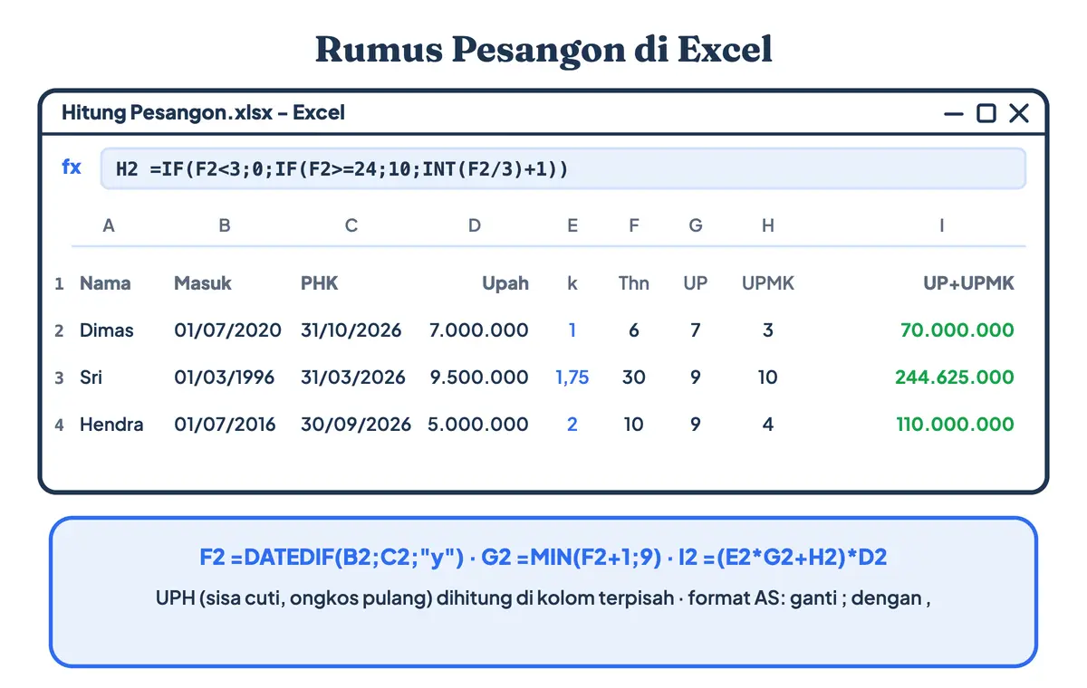1087x688 pixels.
Task: Click the Upah header cell
Action: point(505,283)
